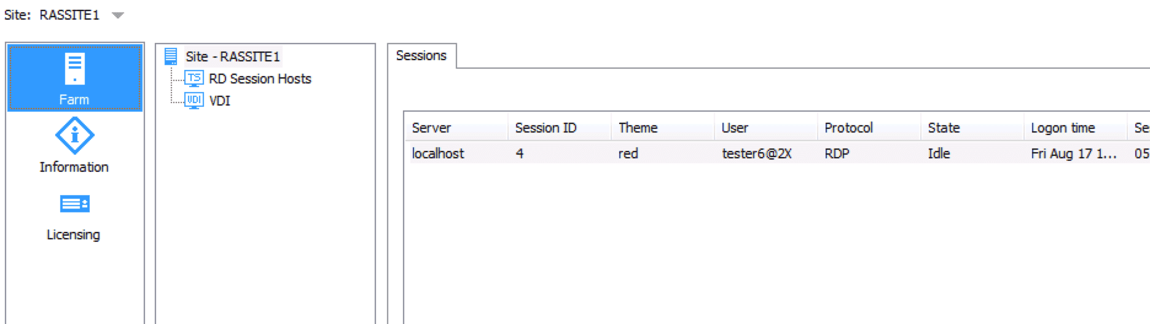Switch to the Sessions tab
This screenshot has width=1150, height=324.
(421, 56)
